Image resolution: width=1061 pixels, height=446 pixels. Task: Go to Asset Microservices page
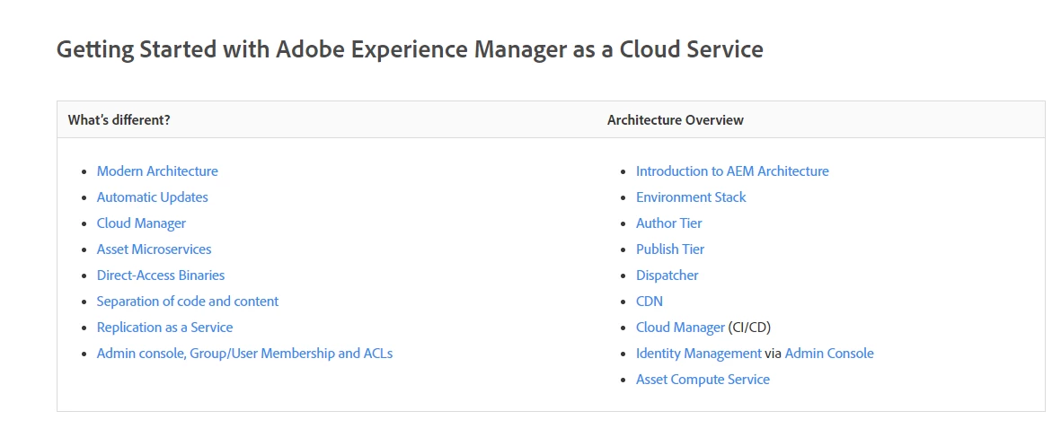pyautogui.click(x=154, y=249)
